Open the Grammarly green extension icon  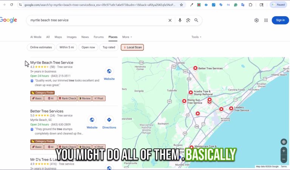[x=236, y=5]
